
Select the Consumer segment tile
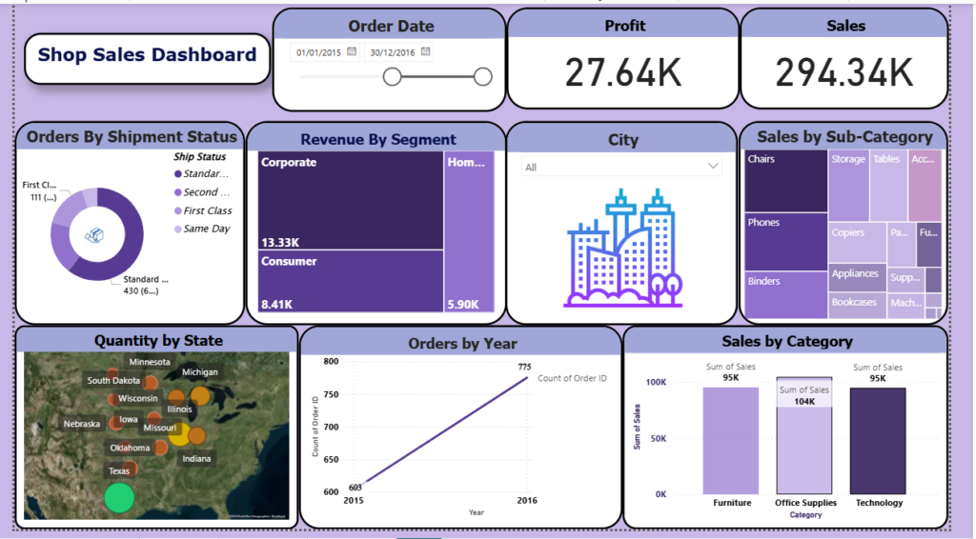click(351, 281)
